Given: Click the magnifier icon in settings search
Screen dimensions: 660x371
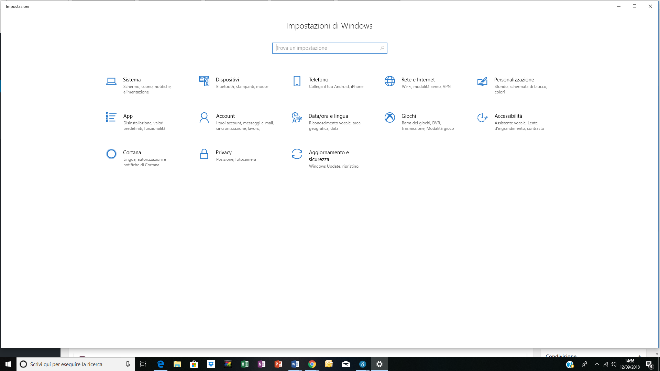Looking at the screenshot, I should [382, 48].
